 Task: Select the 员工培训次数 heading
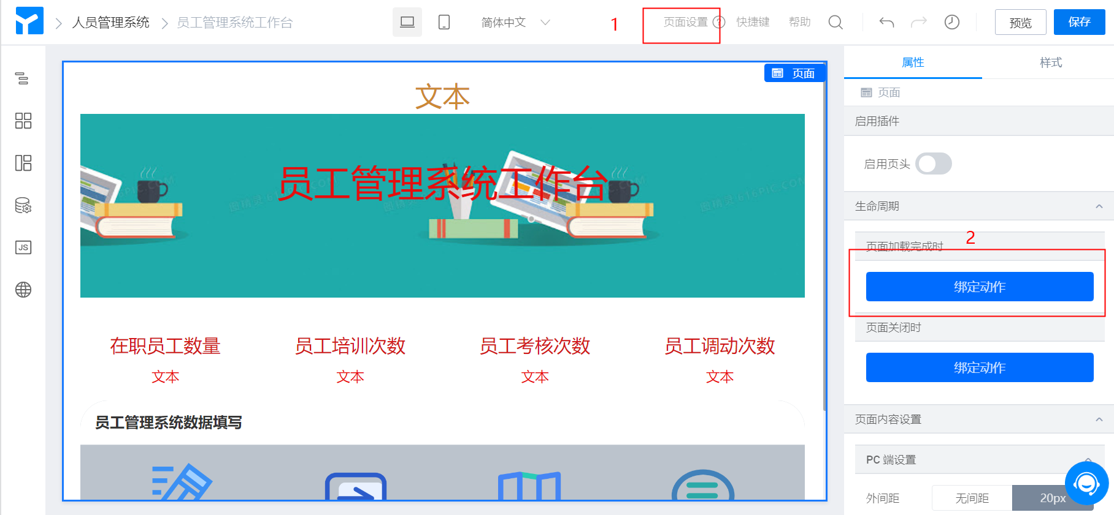[x=350, y=346]
